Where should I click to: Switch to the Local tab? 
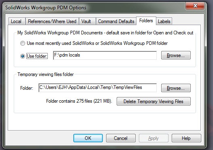click(x=17, y=21)
